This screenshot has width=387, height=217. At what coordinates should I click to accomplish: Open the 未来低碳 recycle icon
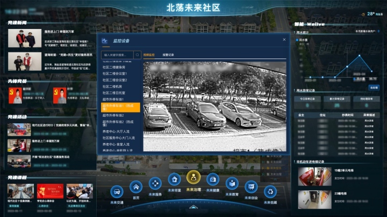point(270,191)
